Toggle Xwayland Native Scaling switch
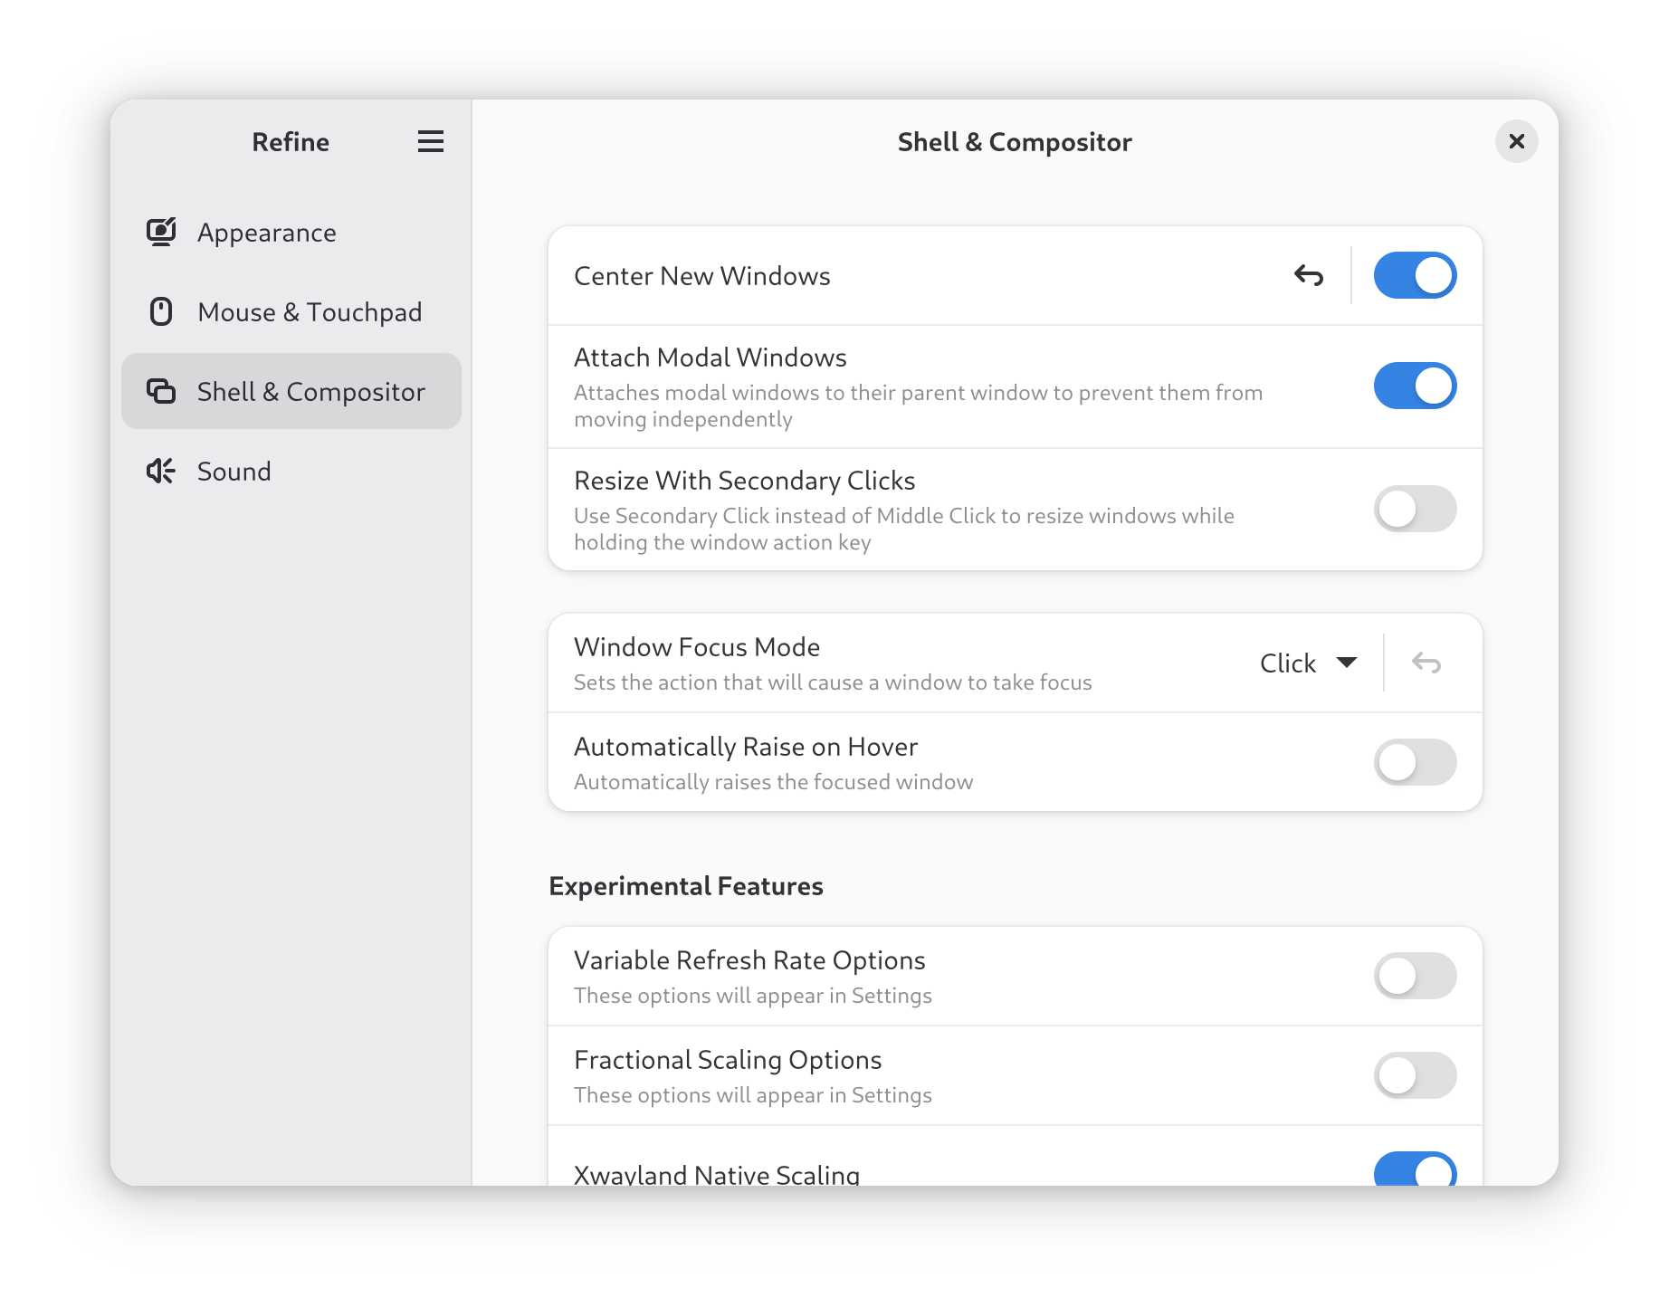Viewport: 1669px width, 1307px height. [1416, 1169]
